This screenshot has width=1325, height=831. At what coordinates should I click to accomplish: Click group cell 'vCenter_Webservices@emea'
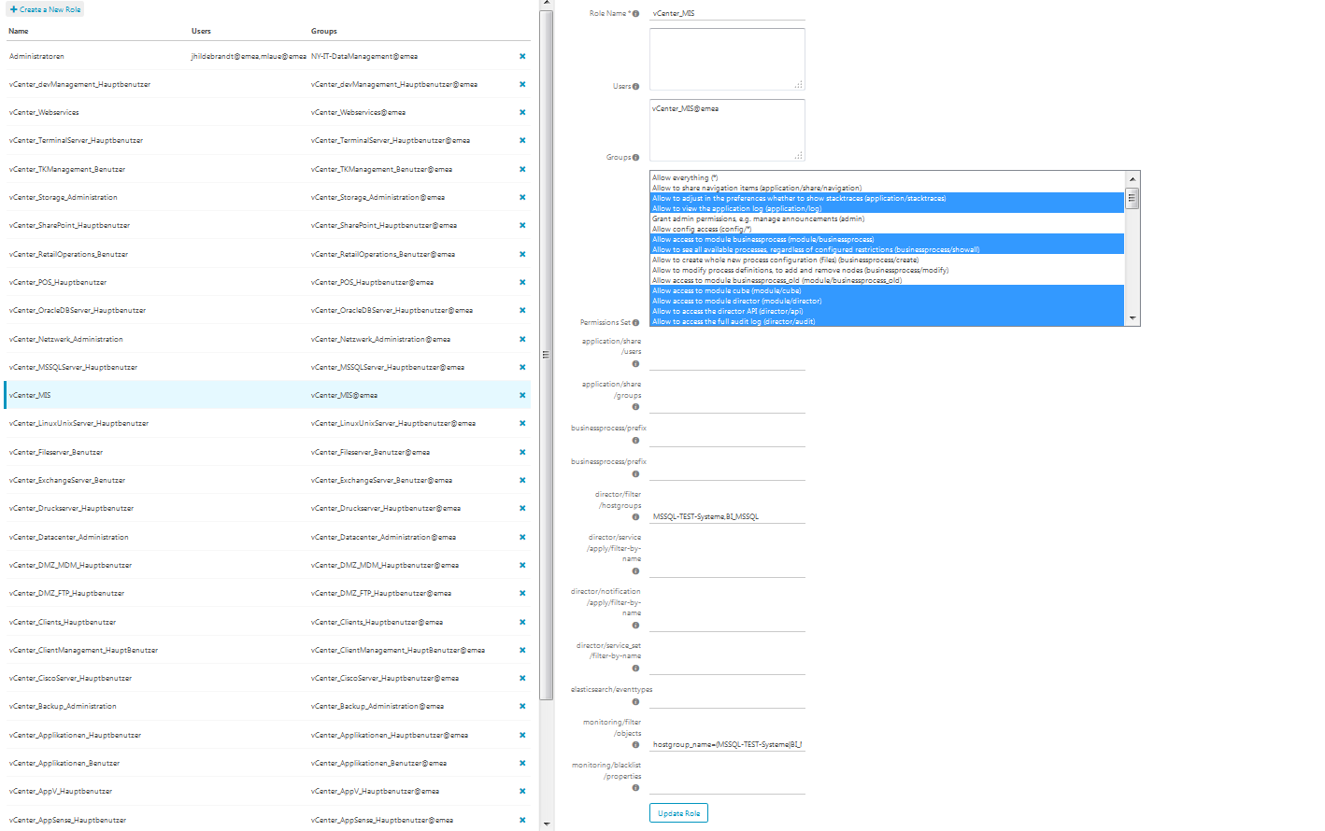[358, 112]
